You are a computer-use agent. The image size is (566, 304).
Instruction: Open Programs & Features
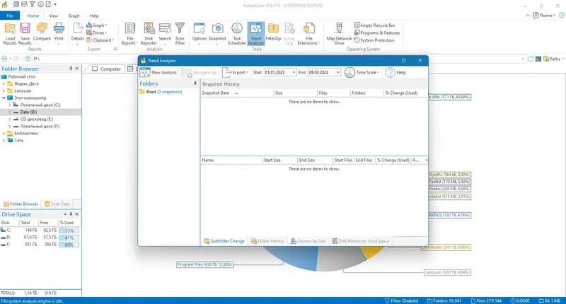pos(377,33)
